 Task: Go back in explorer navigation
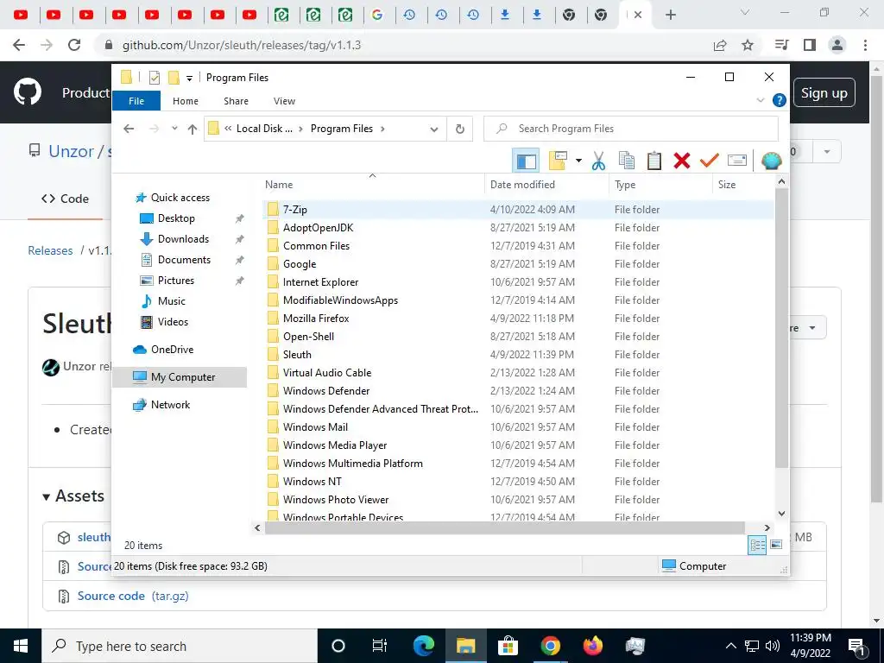pos(129,129)
